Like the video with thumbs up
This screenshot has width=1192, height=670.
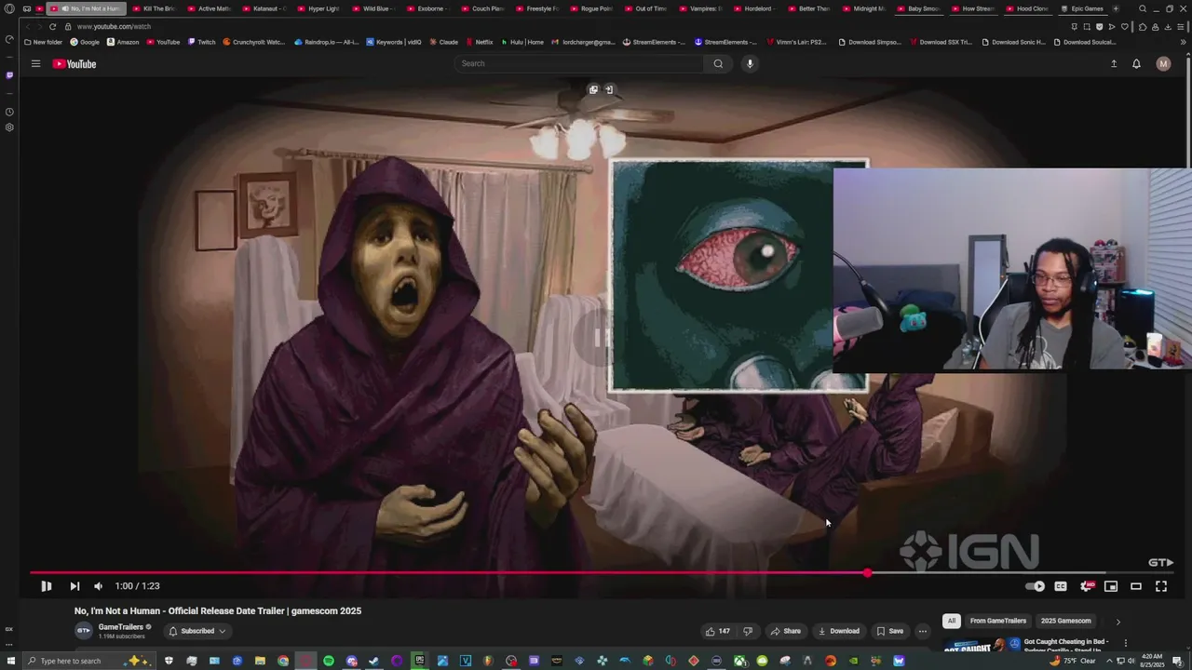(x=717, y=631)
